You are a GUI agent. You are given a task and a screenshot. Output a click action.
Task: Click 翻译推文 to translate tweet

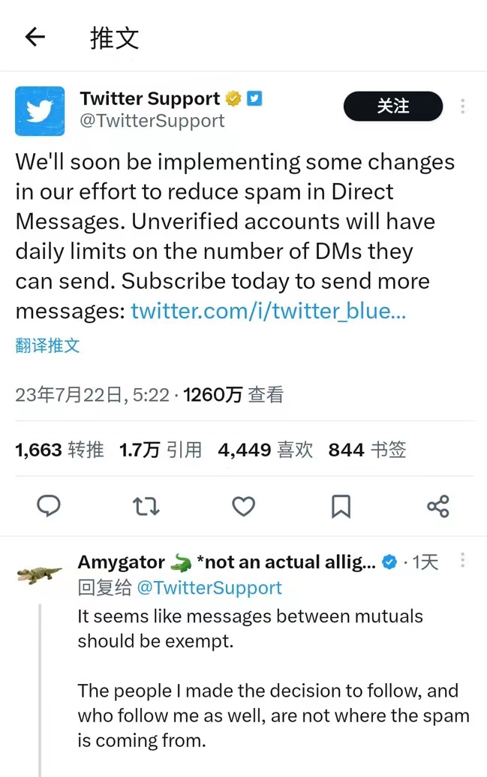pyautogui.click(x=47, y=345)
